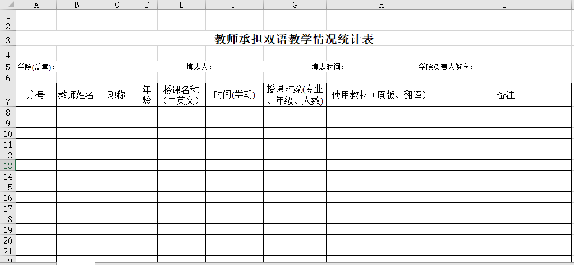Select the 时间(学期) header cell

click(235, 95)
